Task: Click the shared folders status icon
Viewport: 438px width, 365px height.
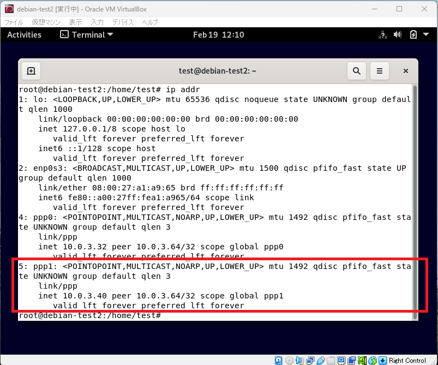Action: pyautogui.click(x=331, y=360)
